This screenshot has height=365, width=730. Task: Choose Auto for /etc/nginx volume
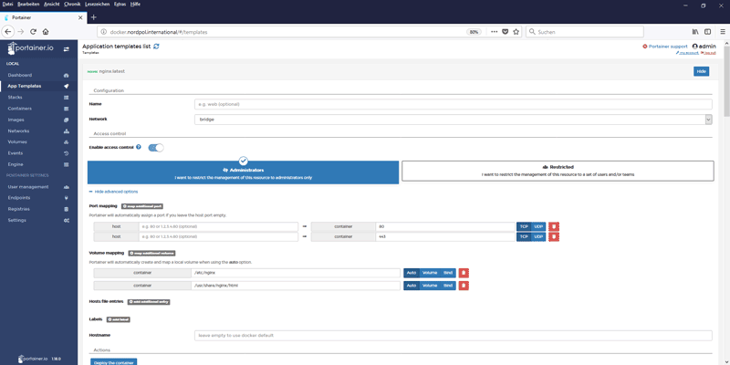click(x=412, y=273)
